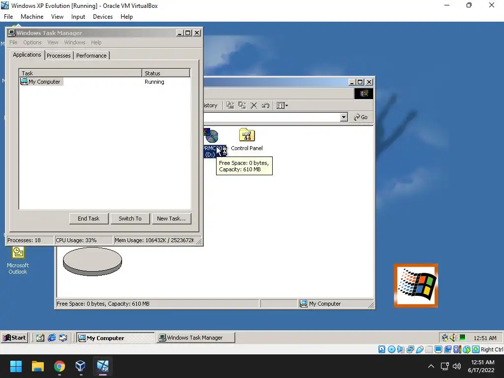The width and height of the screenshot is (504, 378).
Task: Click the Switch To button
Action: (130, 219)
